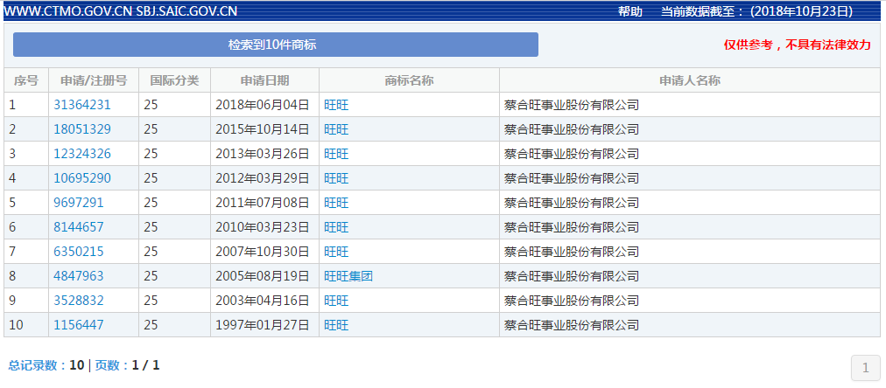Image resolution: width=886 pixels, height=388 pixels.
Task: Open the 帮助 help menu item
Action: tap(630, 11)
